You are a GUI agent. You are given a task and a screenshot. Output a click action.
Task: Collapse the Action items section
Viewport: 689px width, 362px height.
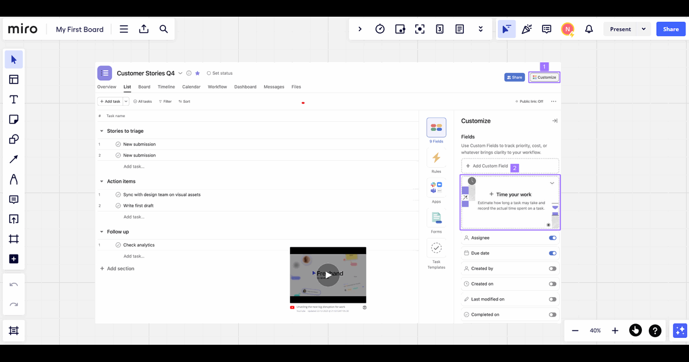coord(102,182)
